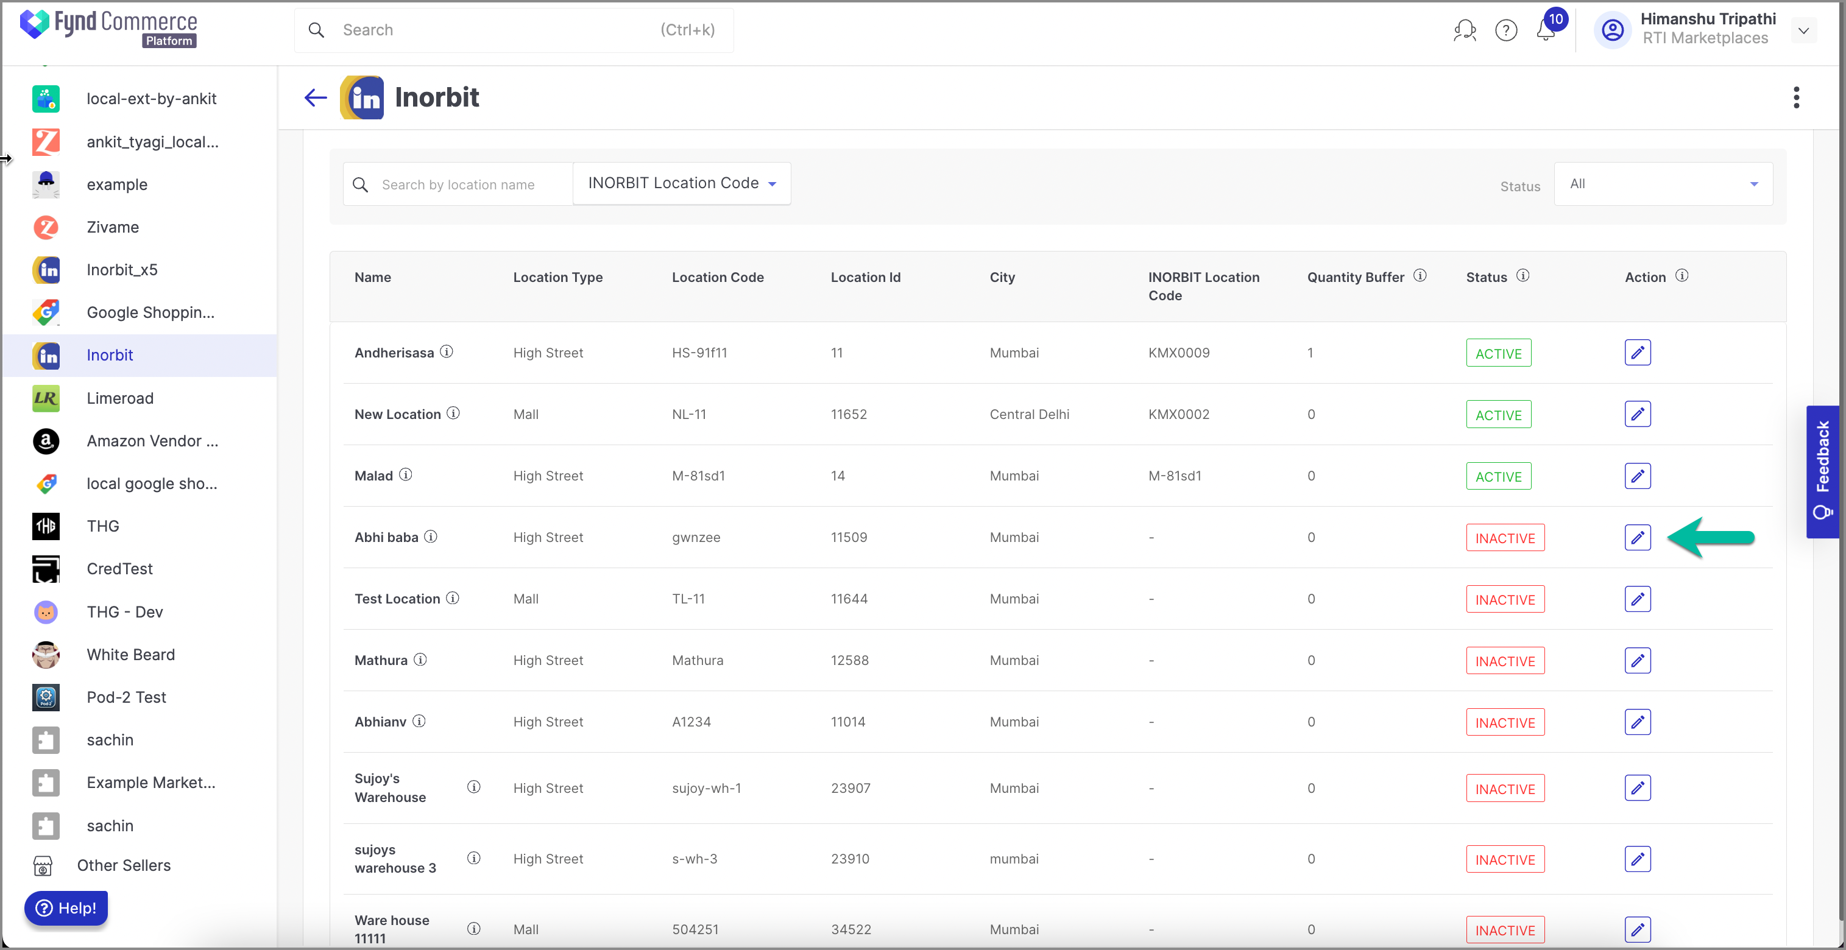The width and height of the screenshot is (1846, 950).
Task: Edit the Andherisasa location
Action: tap(1638, 353)
